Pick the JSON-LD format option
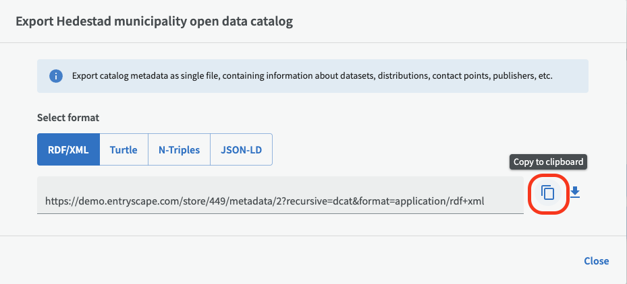 [x=241, y=149]
